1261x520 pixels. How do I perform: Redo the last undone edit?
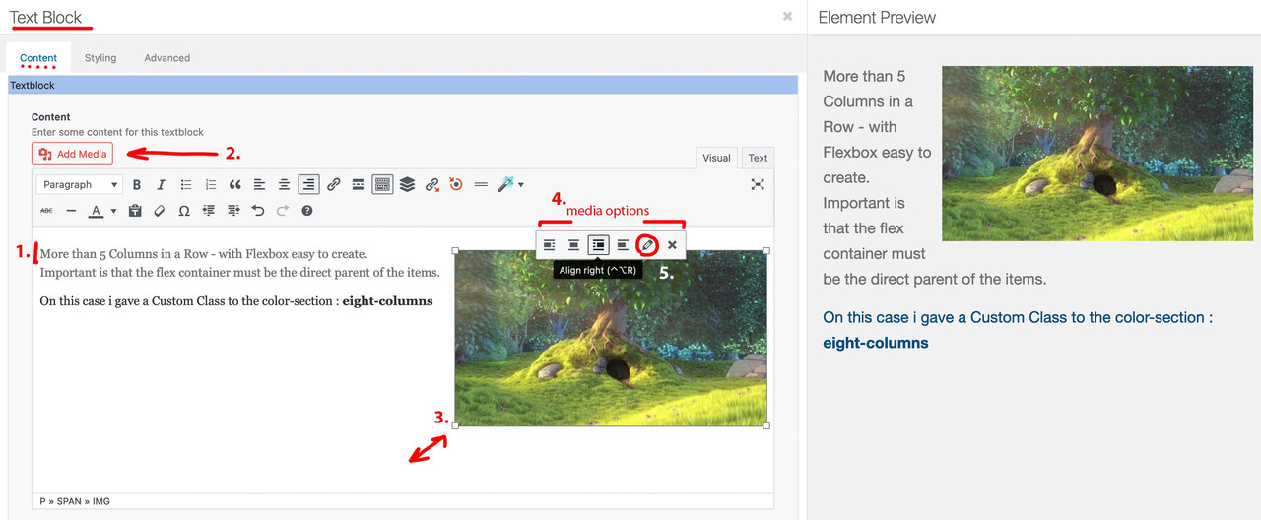283,211
